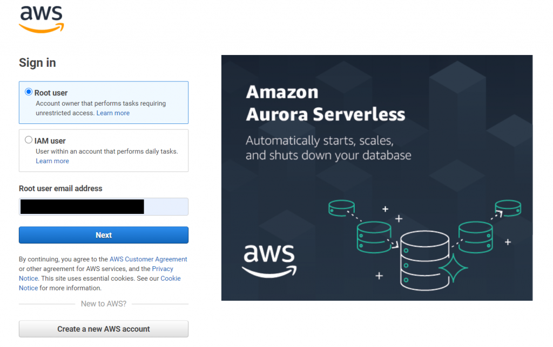This screenshot has width=553, height=347.
Task: Open Learn more link under Root user
Action: (113, 113)
